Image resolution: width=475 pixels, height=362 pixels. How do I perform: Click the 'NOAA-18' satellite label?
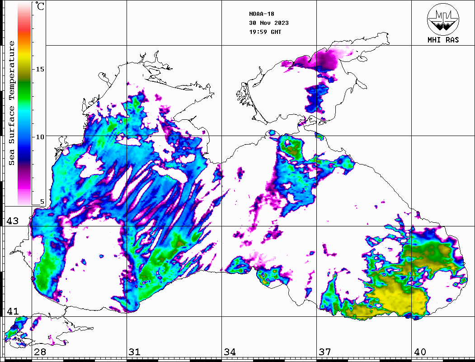click(261, 14)
